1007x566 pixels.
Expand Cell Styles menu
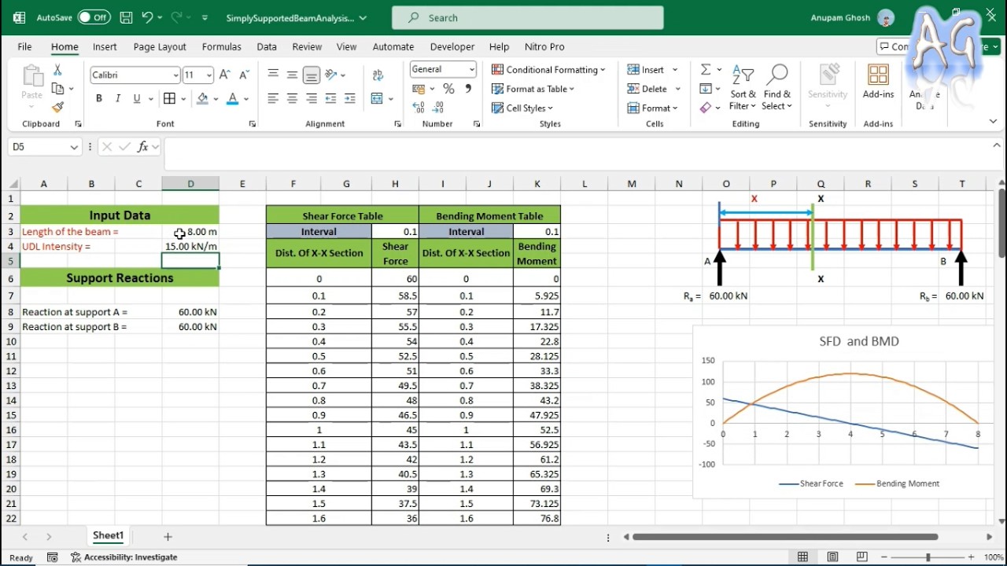click(522, 108)
